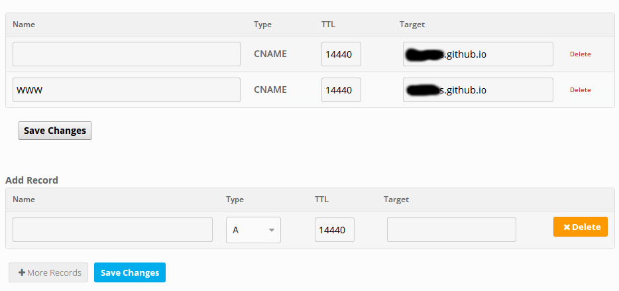Click the CNAME type label of www record
Viewport: 619px width, 291px height.
(270, 89)
